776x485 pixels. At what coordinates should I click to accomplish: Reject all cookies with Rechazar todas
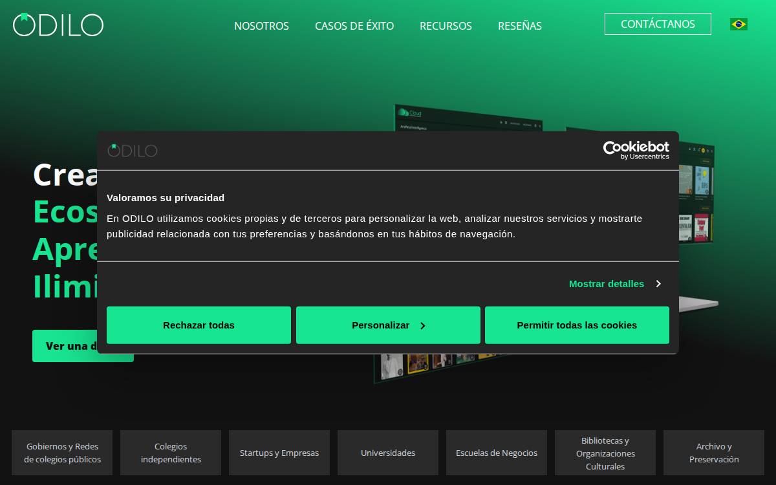(199, 325)
